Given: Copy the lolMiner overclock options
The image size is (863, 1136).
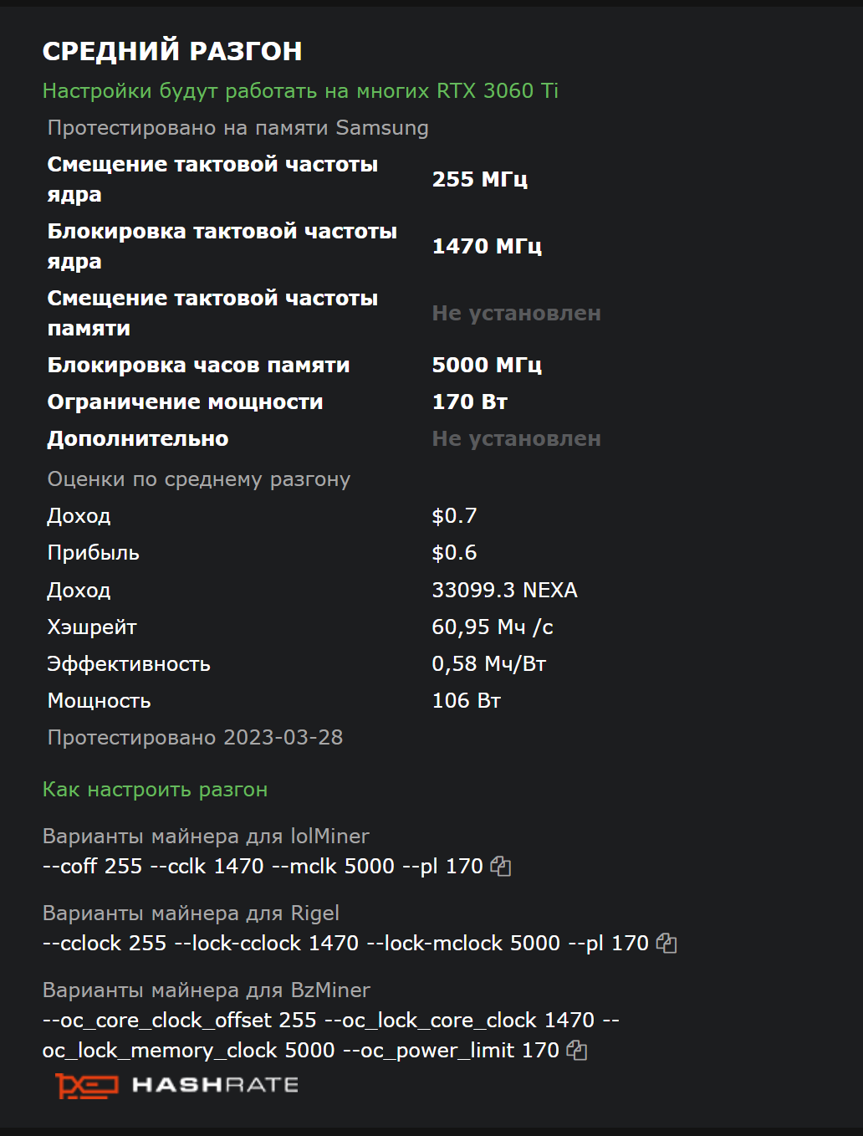Looking at the screenshot, I should coord(501,867).
